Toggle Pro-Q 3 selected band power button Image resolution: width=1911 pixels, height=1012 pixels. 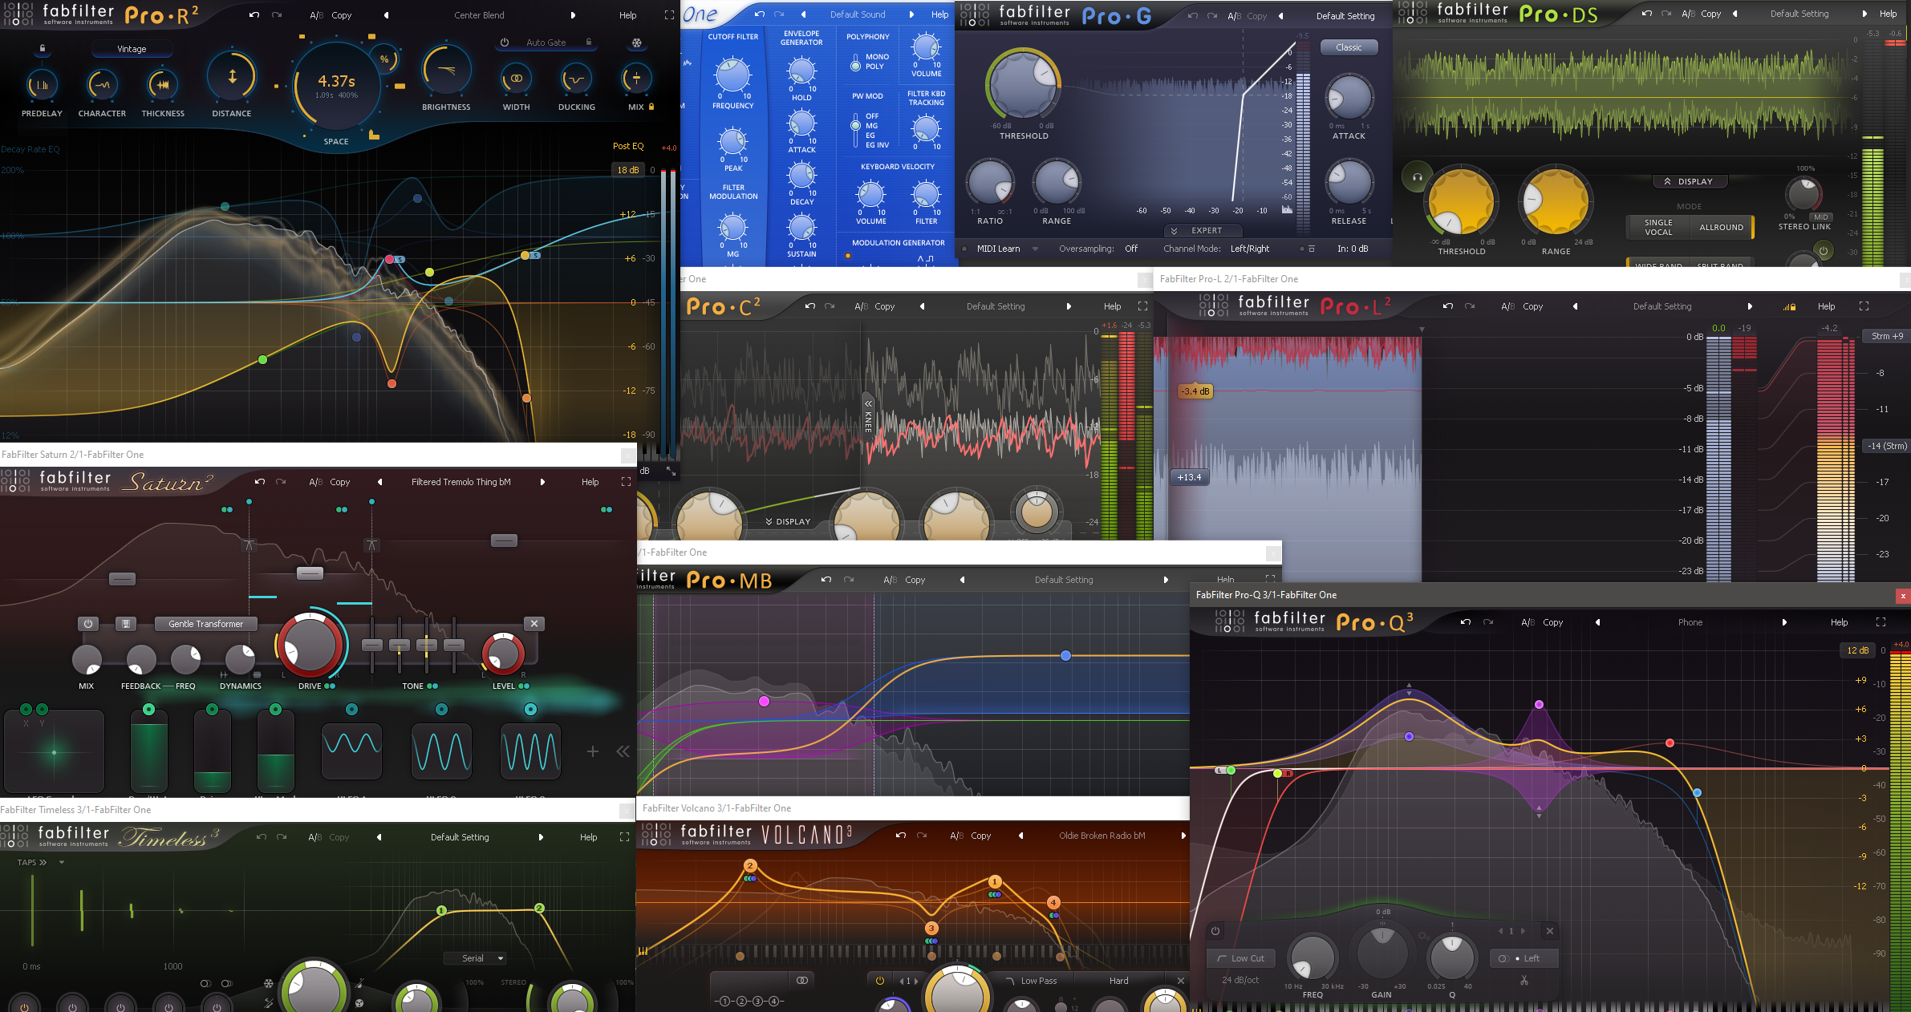point(1215,931)
